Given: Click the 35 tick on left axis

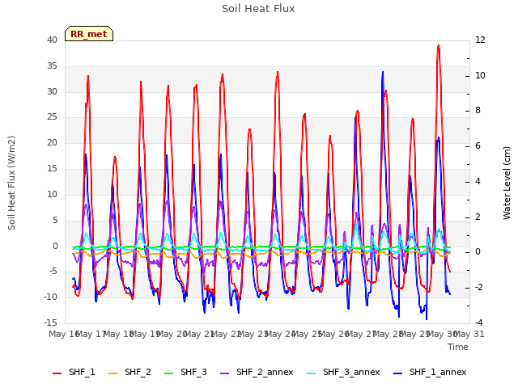Looking at the screenshot, I should 52,66.
